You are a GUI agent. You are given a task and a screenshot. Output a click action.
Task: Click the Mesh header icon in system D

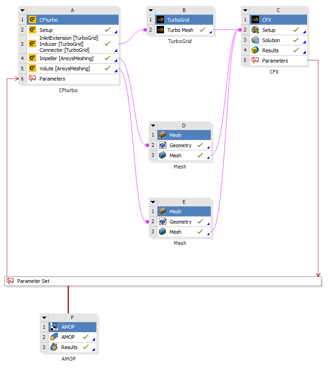pyautogui.click(x=163, y=135)
